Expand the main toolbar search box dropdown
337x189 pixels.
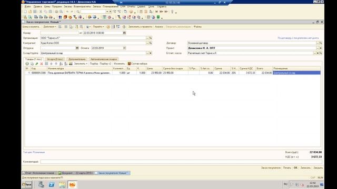click(x=107, y=12)
